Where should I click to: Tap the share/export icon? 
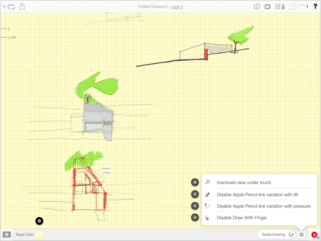(x=22, y=7)
